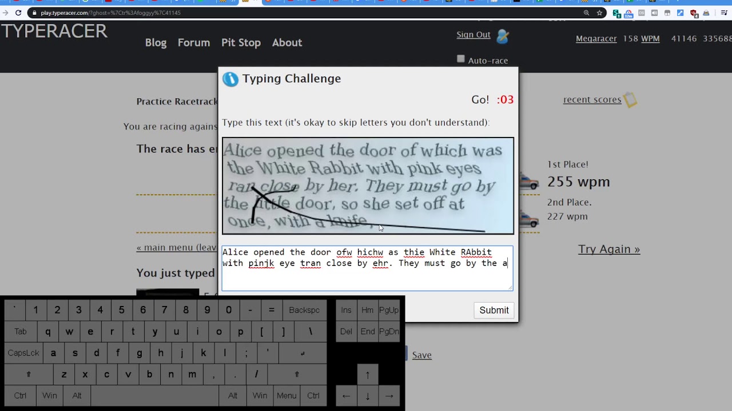Image resolution: width=732 pixels, height=411 pixels.
Task: Click the recent scores notepad icon
Action: (x=630, y=100)
